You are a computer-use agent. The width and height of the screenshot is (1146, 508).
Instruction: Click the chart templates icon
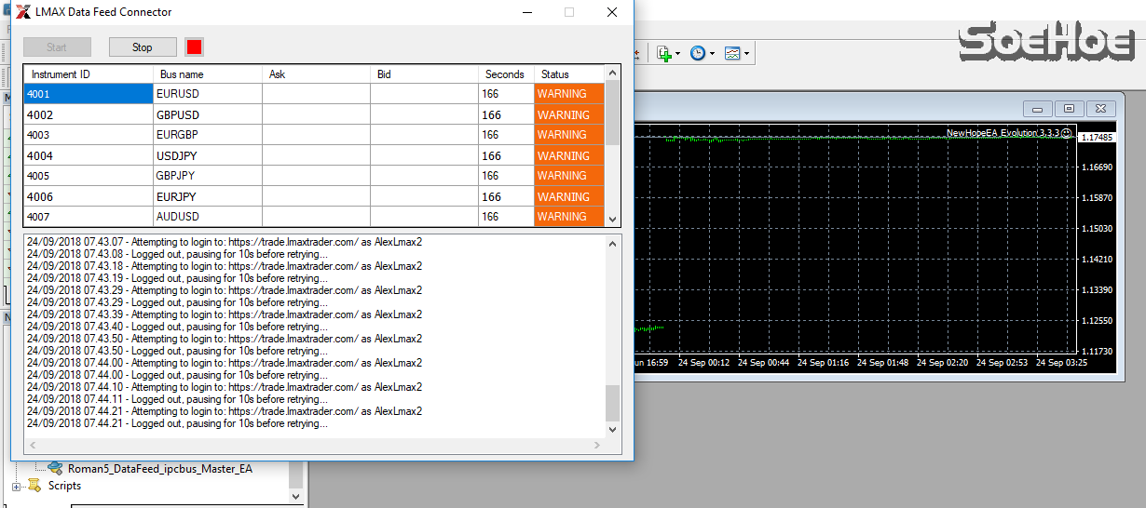click(x=732, y=54)
